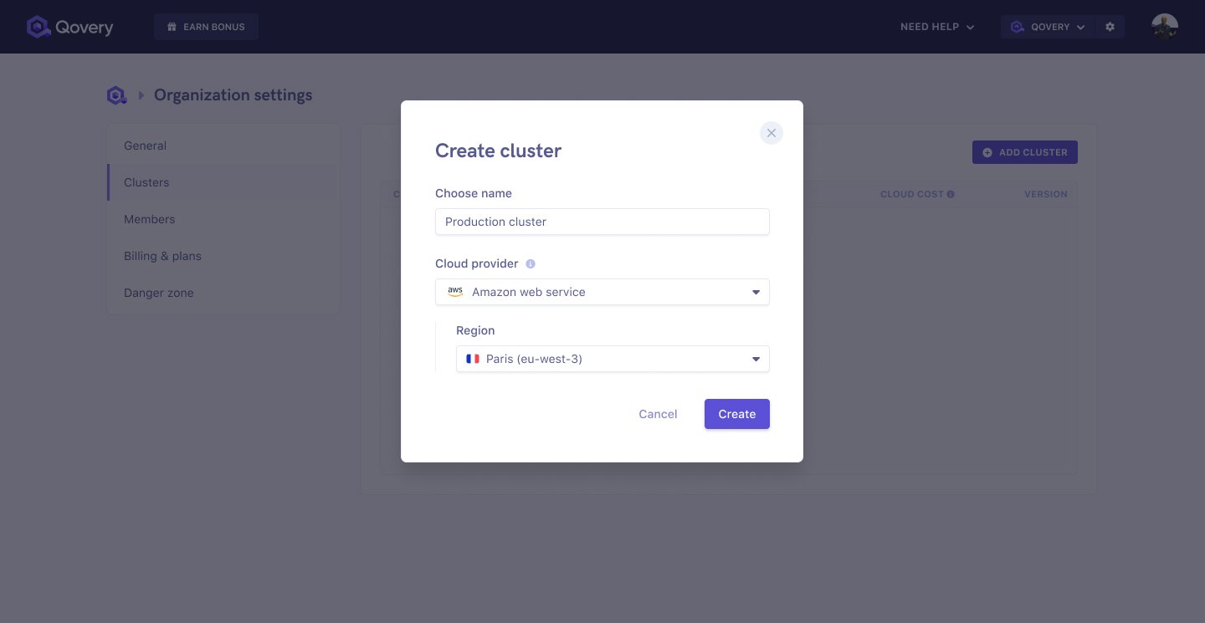This screenshot has height=623, width=1205.
Task: Close the Create cluster dialog
Action: (772, 133)
